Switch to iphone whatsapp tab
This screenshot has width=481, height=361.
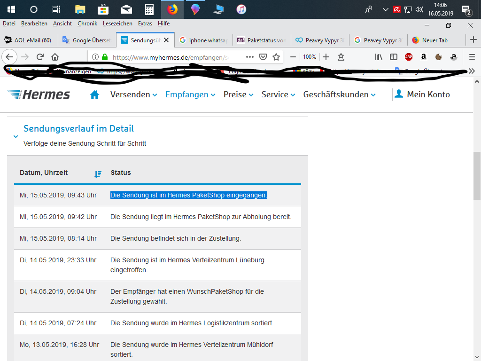coord(203,40)
